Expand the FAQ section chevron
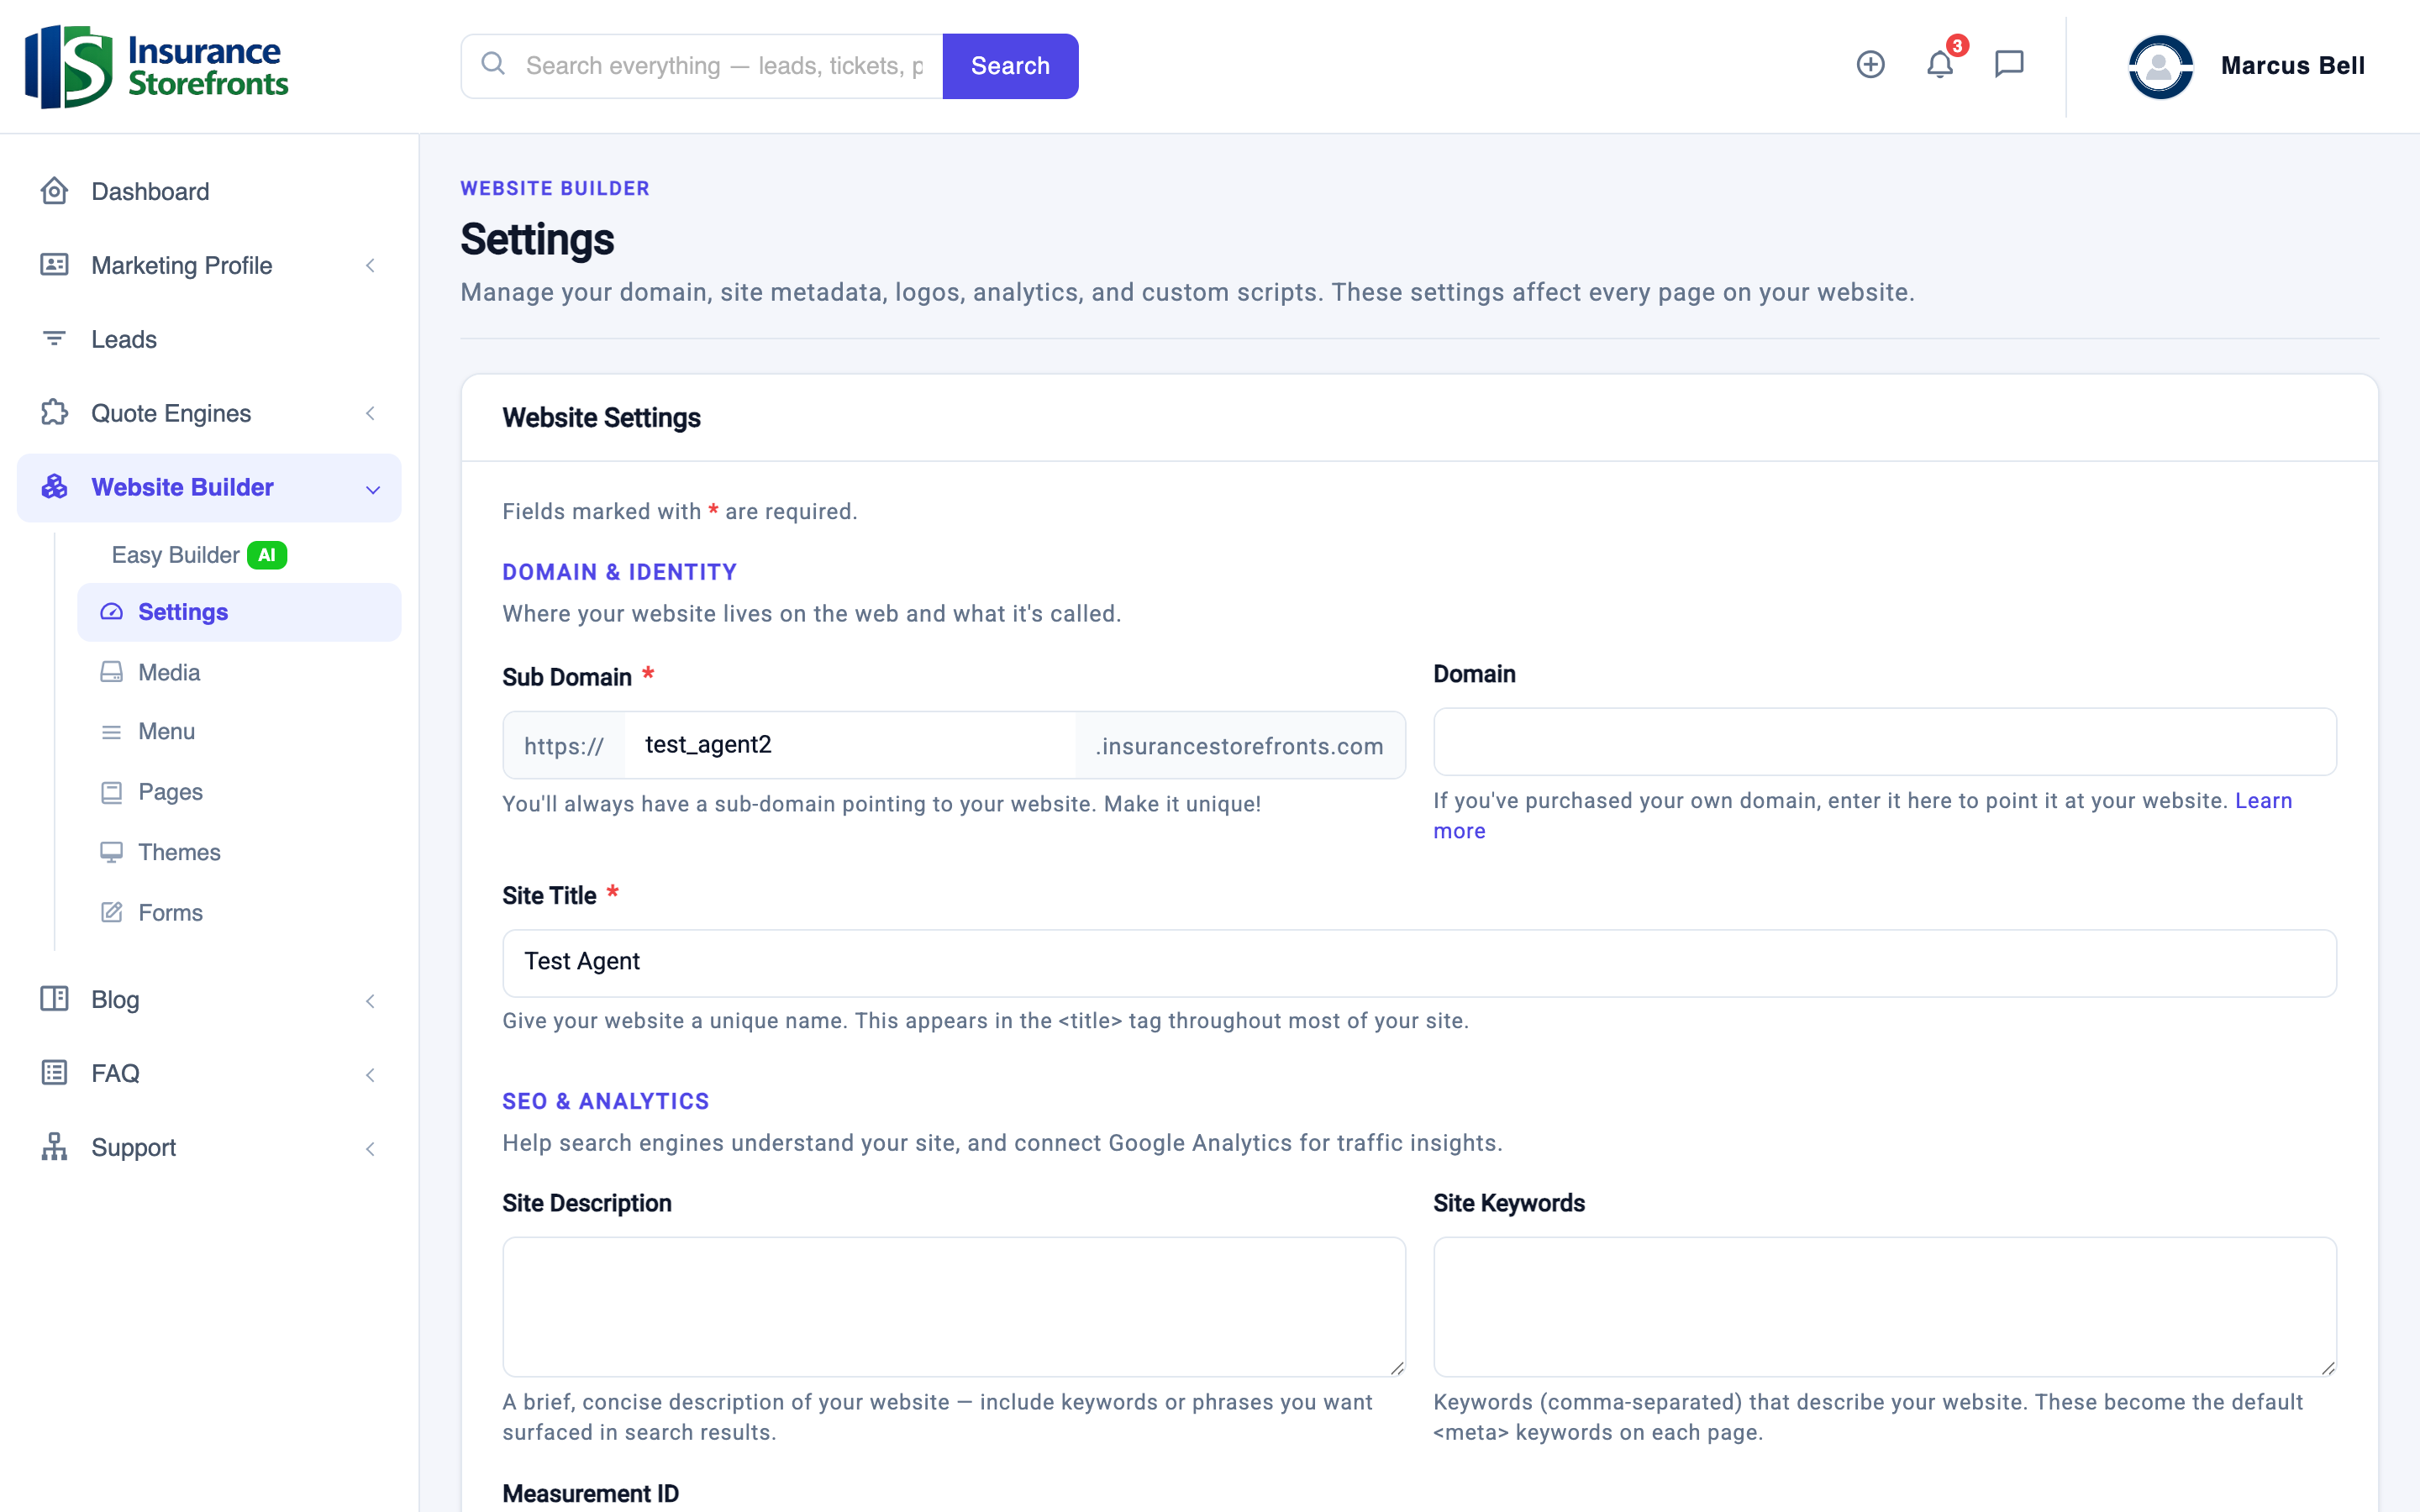The image size is (2420, 1512). coord(370,1074)
